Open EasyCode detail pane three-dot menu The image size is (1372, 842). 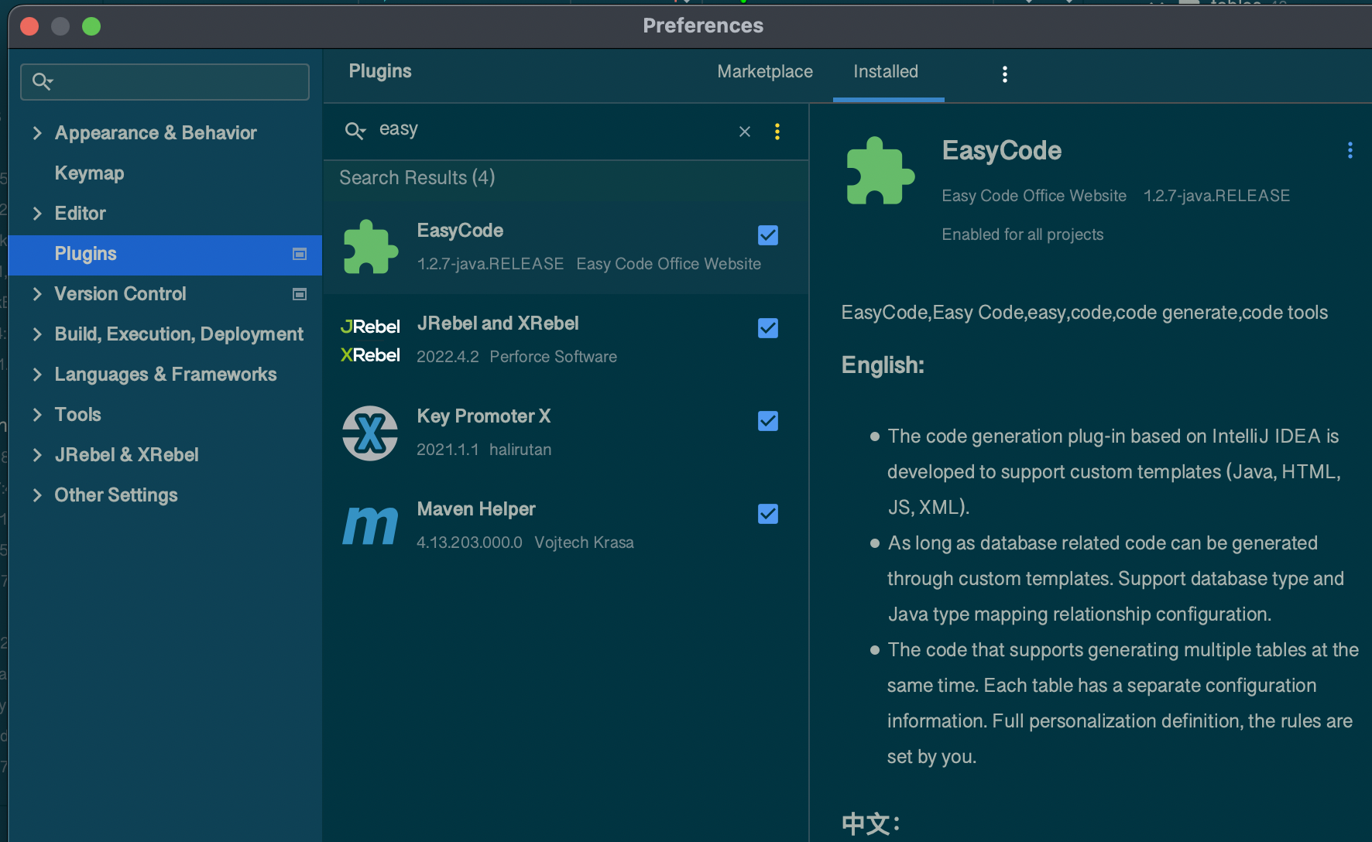coord(1350,150)
